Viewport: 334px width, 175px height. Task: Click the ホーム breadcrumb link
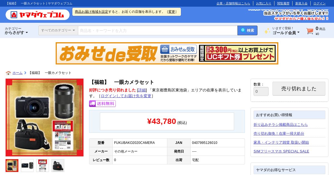[18, 73]
